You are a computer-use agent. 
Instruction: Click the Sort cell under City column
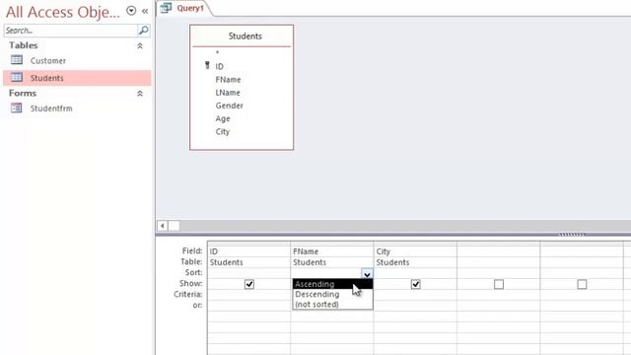click(x=415, y=273)
